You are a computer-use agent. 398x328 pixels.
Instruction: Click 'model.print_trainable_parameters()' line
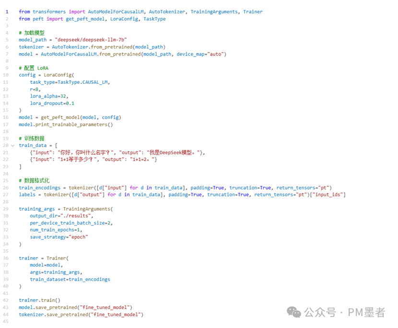coord(66,124)
